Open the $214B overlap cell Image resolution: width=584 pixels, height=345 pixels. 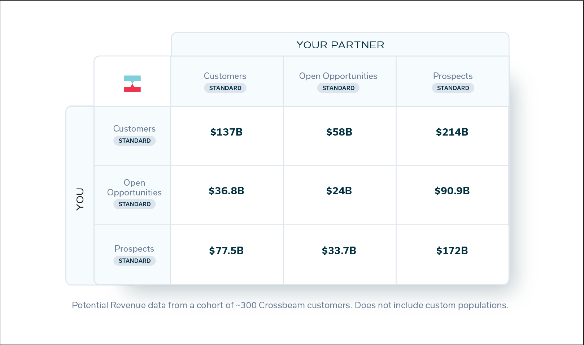pyautogui.click(x=453, y=136)
